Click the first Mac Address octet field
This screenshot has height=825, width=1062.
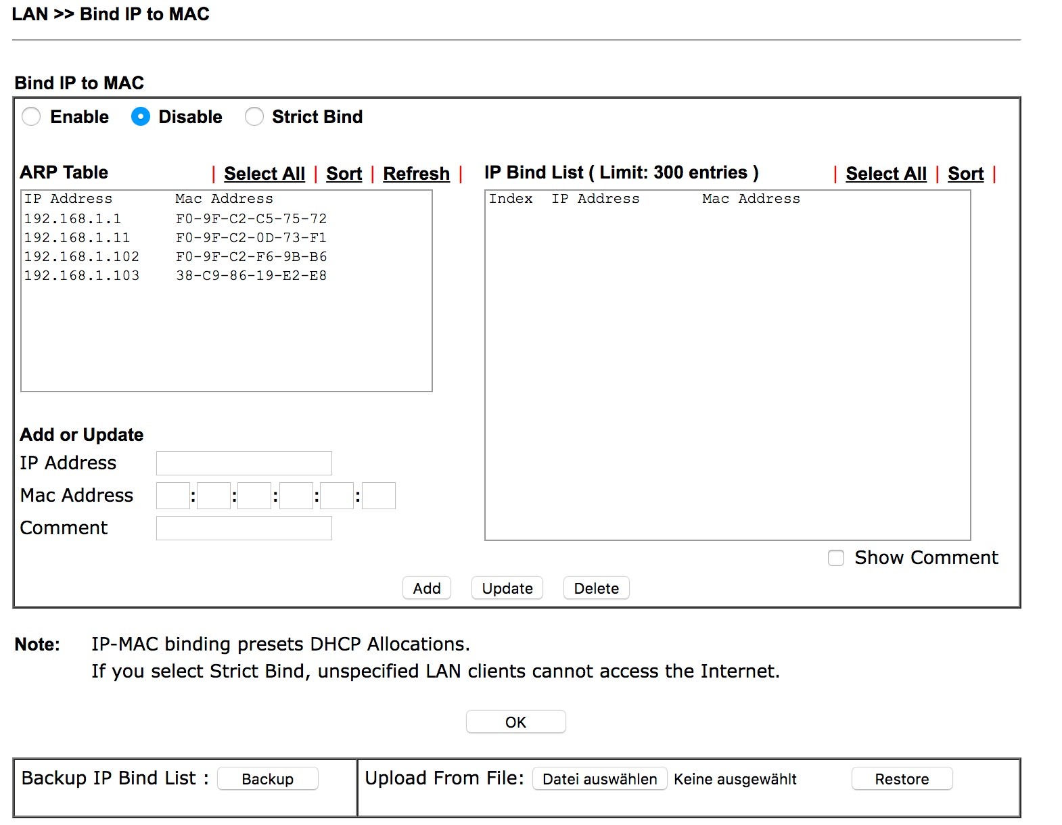[x=172, y=496]
